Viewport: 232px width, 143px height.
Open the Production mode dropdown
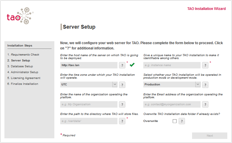click(x=198, y=85)
